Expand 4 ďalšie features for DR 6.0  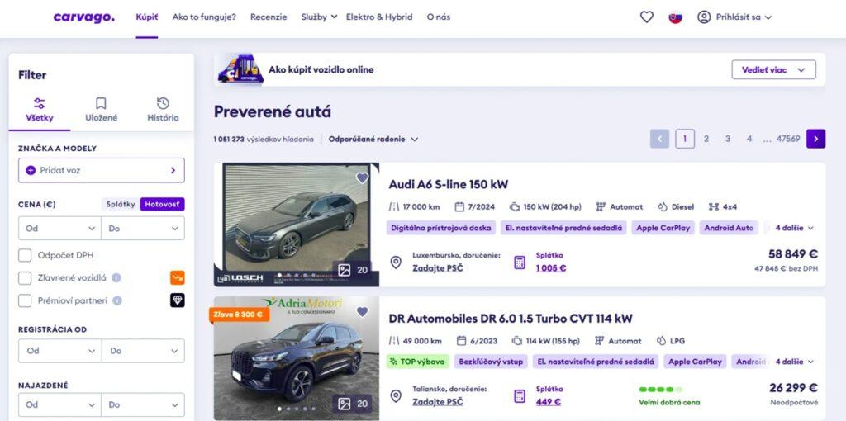click(794, 362)
